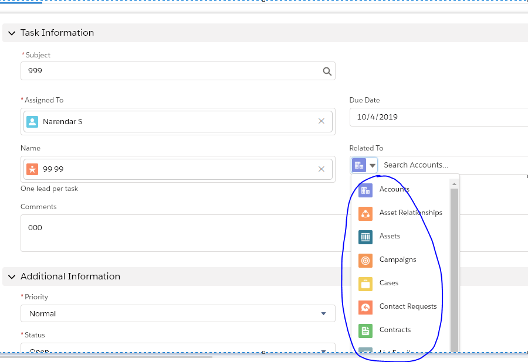This screenshot has width=528, height=362.
Task: Click the Contact Requests icon
Action: click(365, 307)
